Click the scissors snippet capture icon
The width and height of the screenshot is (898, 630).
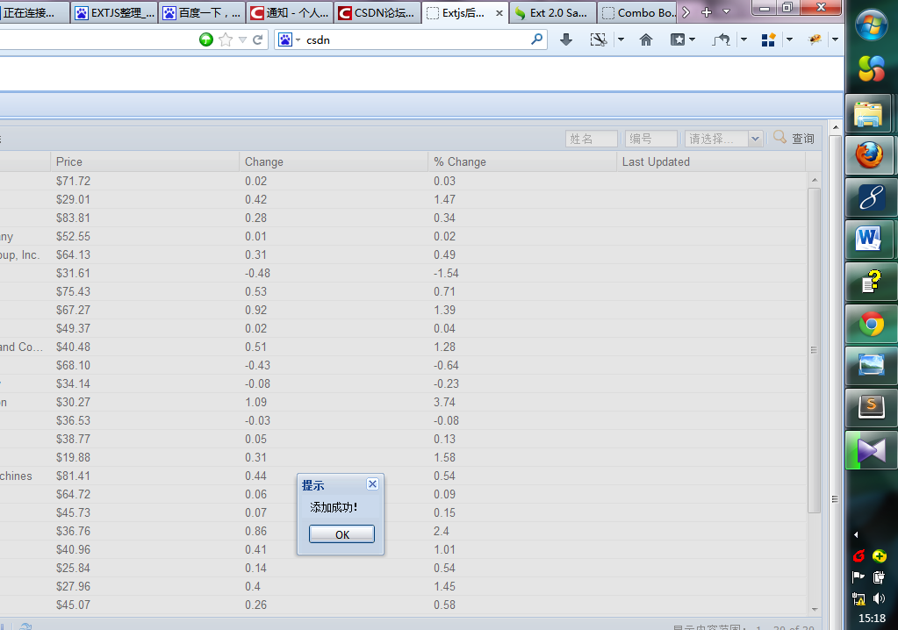(598, 39)
